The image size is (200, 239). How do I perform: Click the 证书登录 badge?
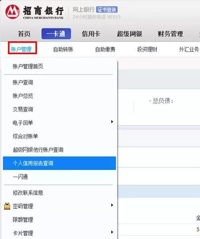107,10
